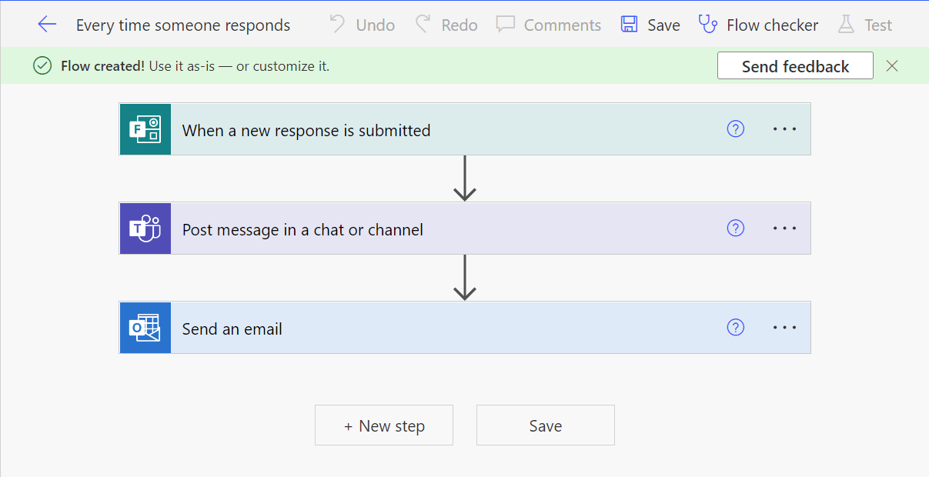Click the Microsoft Teams action icon
The height and width of the screenshot is (477, 929).
tap(145, 228)
